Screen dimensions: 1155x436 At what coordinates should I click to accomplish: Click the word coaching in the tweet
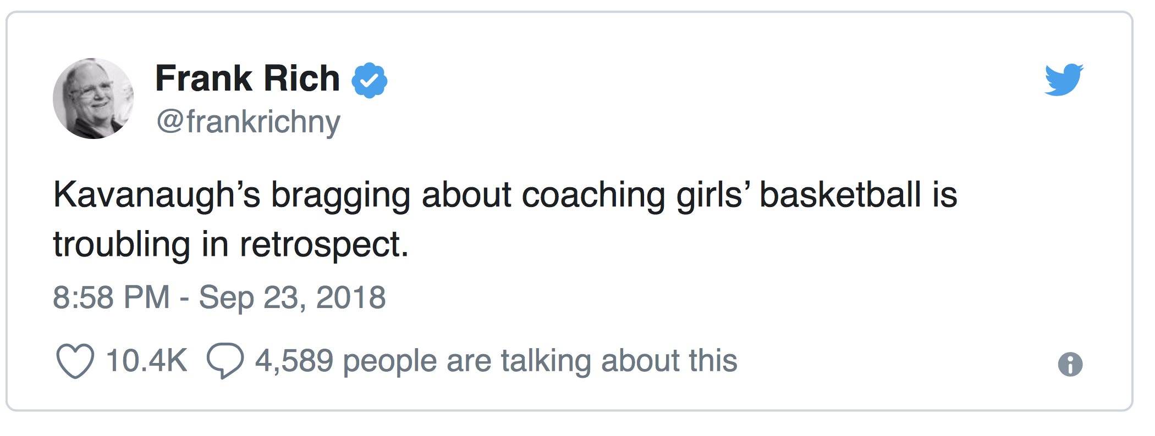pyautogui.click(x=593, y=195)
